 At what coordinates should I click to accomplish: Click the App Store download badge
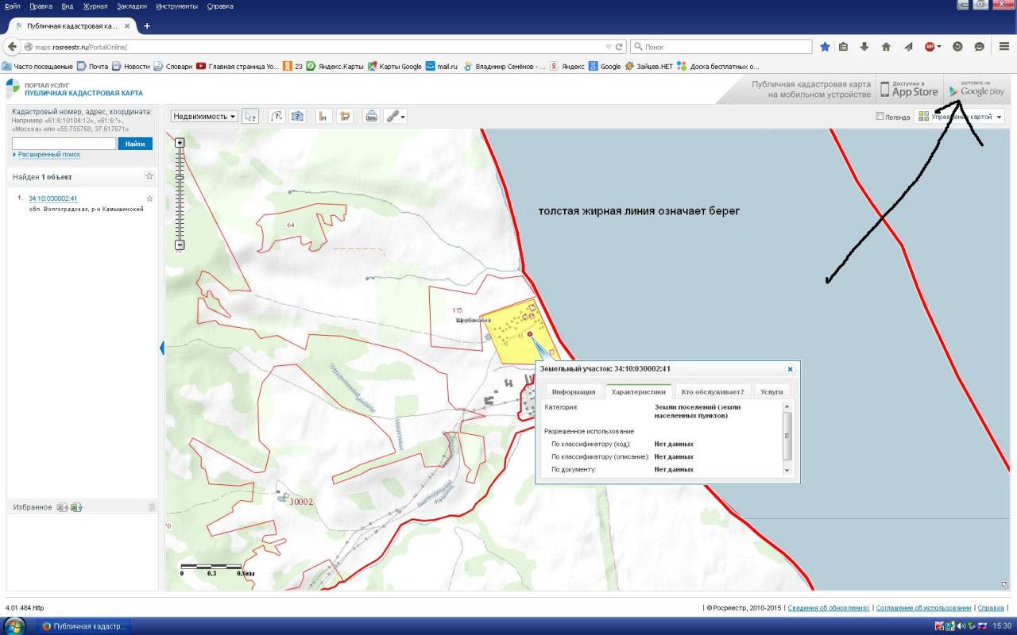[909, 89]
